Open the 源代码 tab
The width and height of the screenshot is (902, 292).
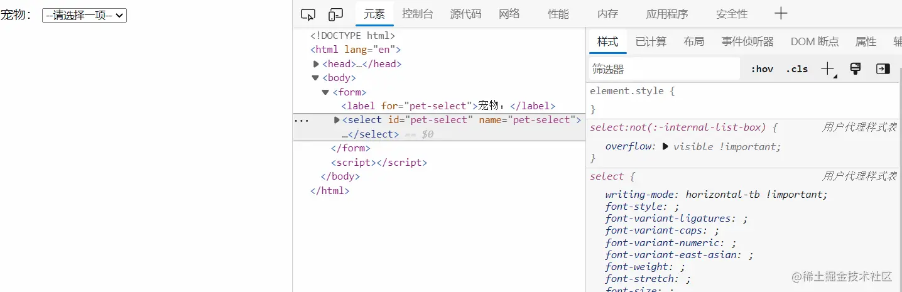pyautogui.click(x=466, y=14)
